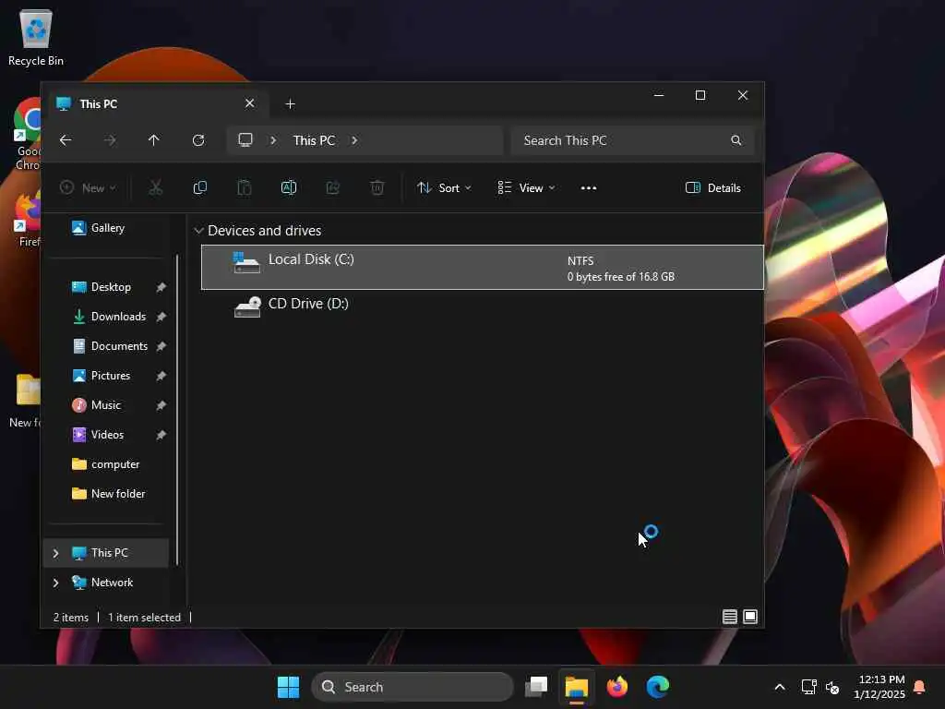Viewport: 945px width, 709px height.
Task: Click the chevron before This PC in the address bar
Action: click(273, 140)
